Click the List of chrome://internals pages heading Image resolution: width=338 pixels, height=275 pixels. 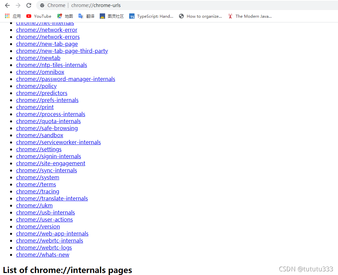point(68,270)
